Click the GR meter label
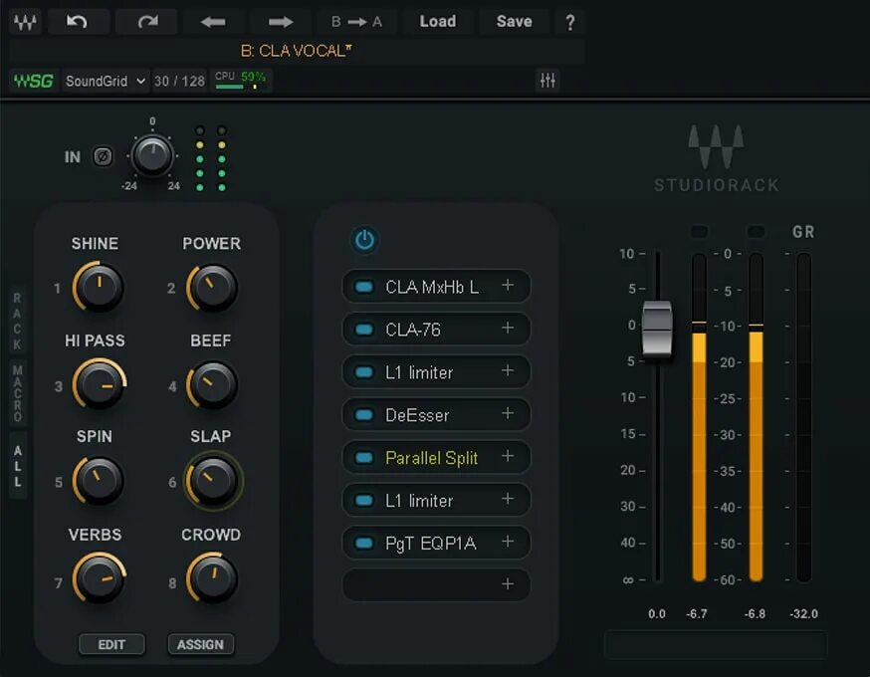The width and height of the screenshot is (870, 677). [803, 232]
